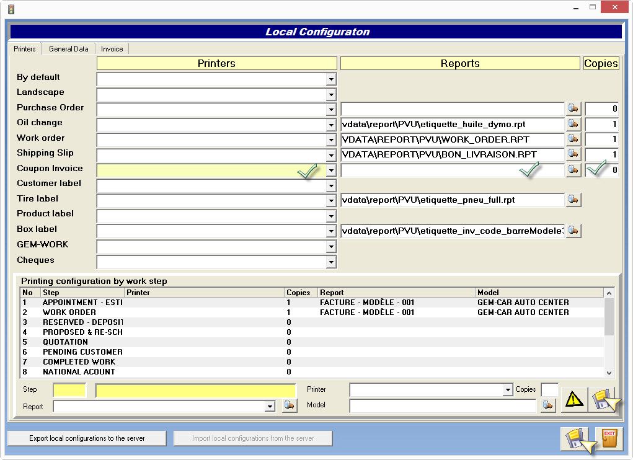This screenshot has height=460, width=633.
Task: Open the Work order printer dropdown
Action: point(331,140)
